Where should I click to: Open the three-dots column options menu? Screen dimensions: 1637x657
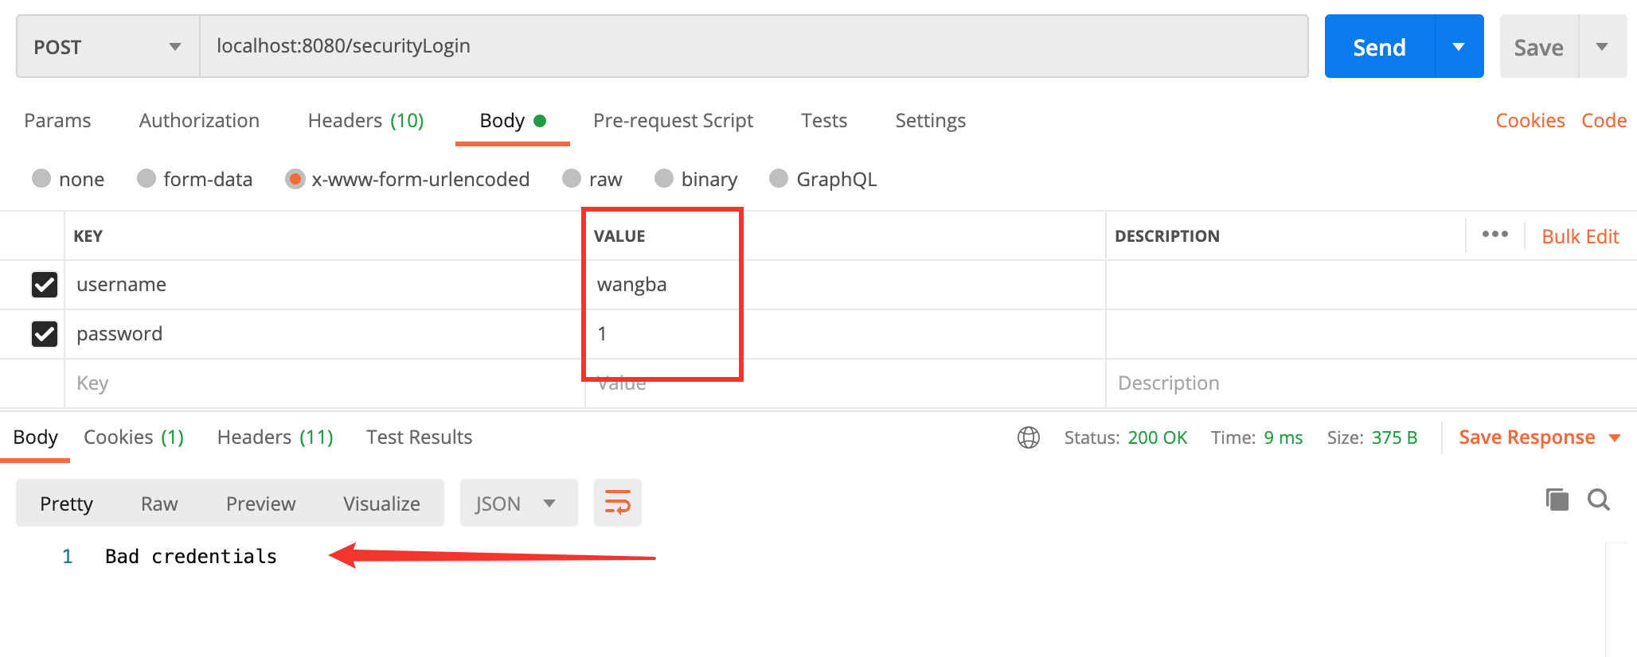pyautogui.click(x=1494, y=235)
